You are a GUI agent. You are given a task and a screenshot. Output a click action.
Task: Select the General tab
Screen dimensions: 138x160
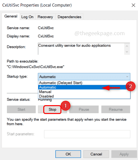tap(11, 16)
